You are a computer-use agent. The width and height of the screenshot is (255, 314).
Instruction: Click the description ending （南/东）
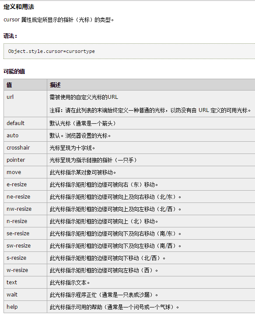tap(115, 234)
